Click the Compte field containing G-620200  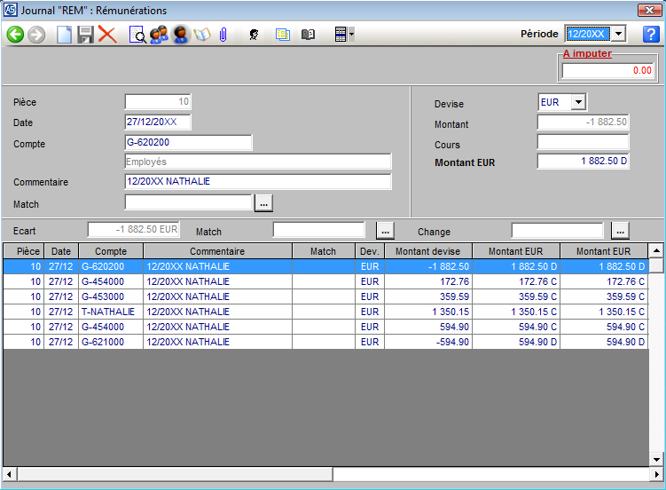189,142
